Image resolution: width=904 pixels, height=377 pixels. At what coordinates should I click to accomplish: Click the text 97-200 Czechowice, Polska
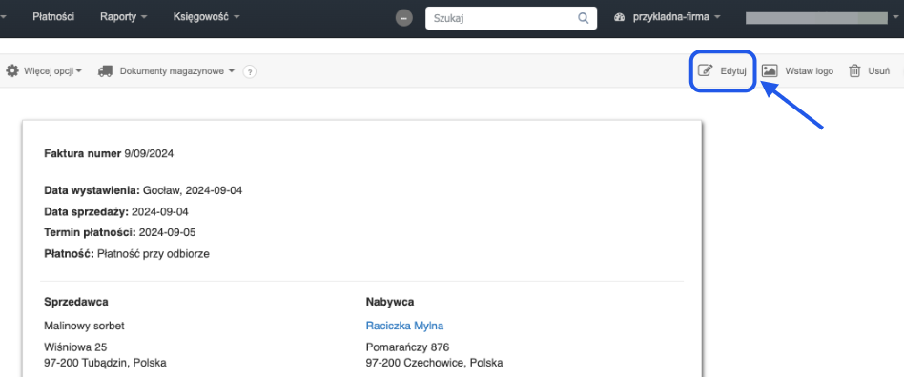434,363
